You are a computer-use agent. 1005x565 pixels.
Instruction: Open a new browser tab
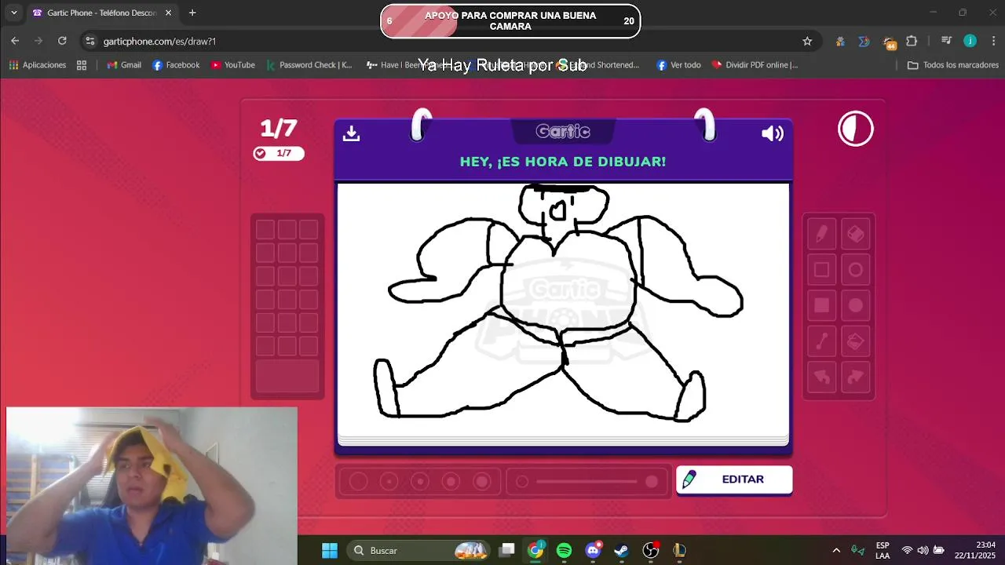[192, 13]
